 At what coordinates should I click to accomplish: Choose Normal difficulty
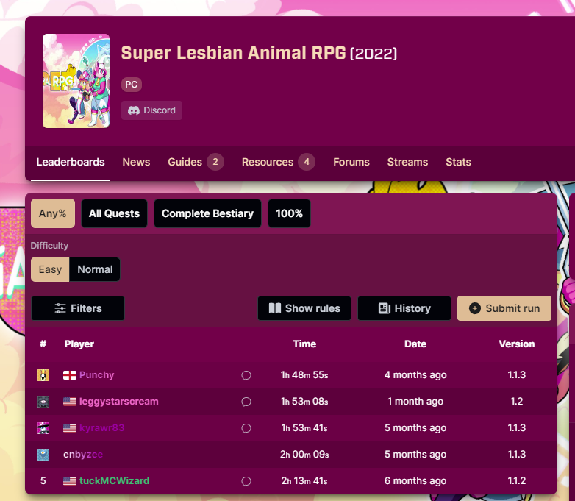pyautogui.click(x=95, y=269)
